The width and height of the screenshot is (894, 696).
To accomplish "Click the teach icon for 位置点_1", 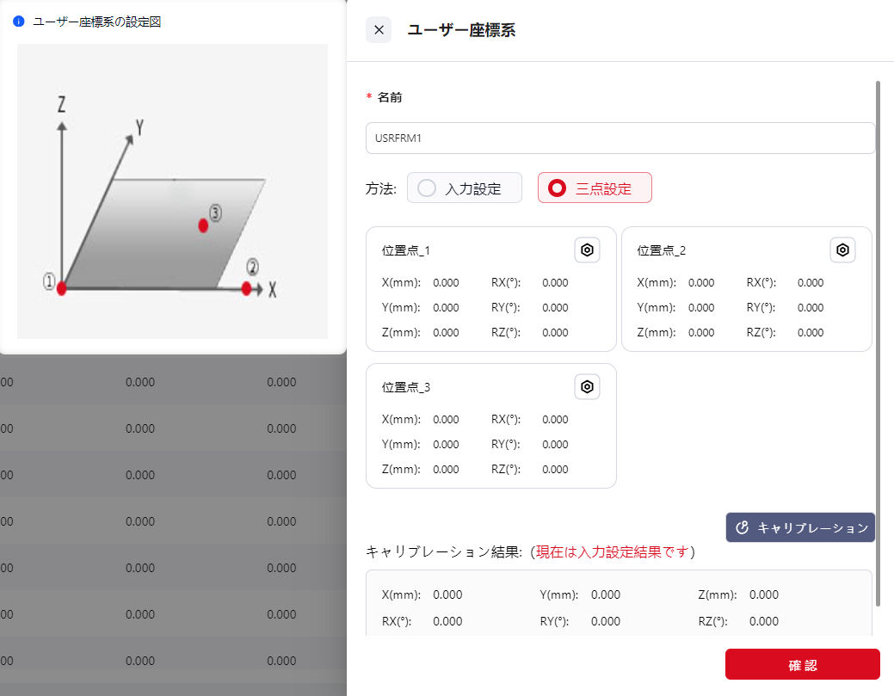I will pyautogui.click(x=587, y=250).
